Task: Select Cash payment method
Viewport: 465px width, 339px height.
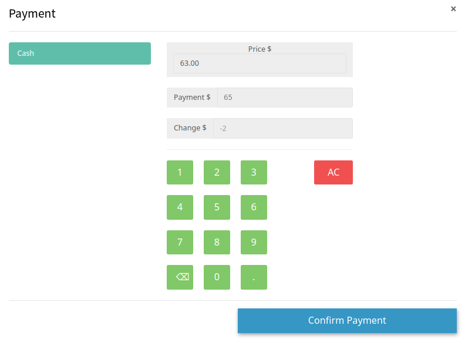Action: click(x=80, y=53)
